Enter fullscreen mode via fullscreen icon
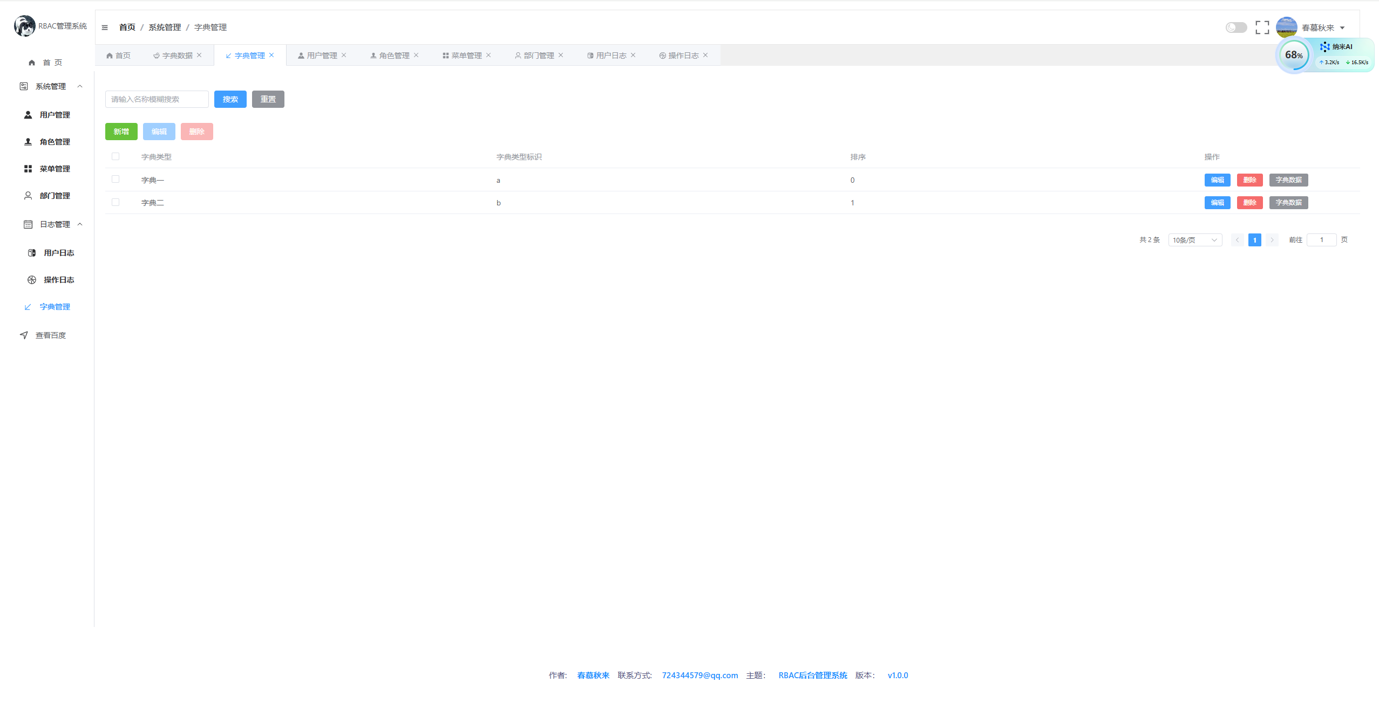This screenshot has height=703, width=1379. [x=1262, y=27]
